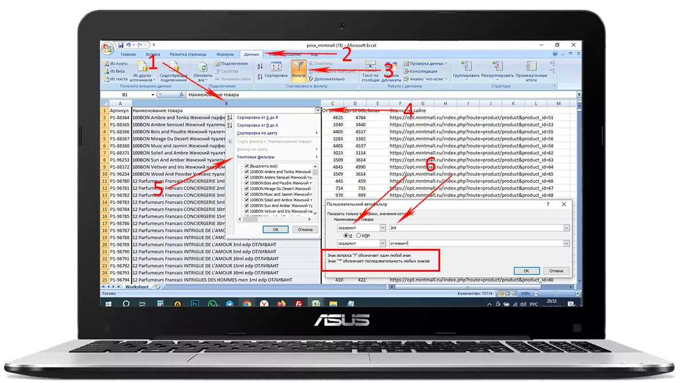Open Firefox from the taskbar
Image resolution: width=686 pixels, height=383 pixels.
pos(281,304)
